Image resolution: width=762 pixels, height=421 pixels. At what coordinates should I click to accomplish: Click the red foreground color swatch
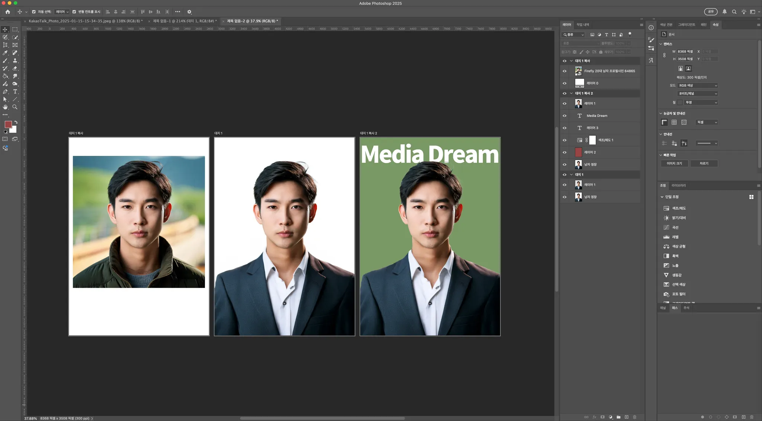click(x=8, y=125)
